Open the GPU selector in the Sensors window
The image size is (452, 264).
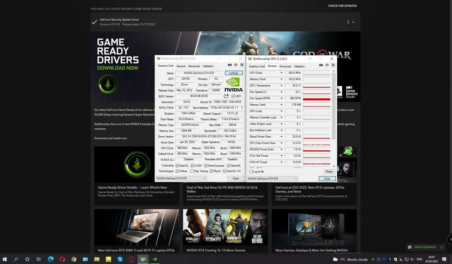point(273,178)
